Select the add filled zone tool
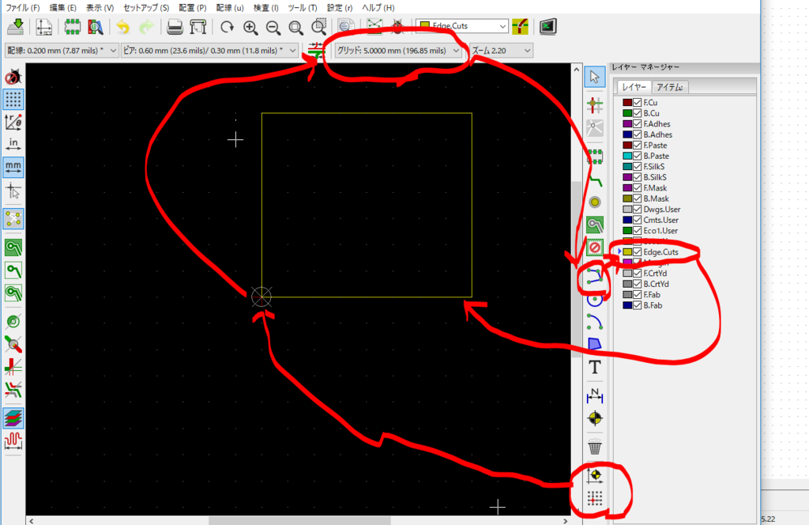Image resolution: width=809 pixels, height=525 pixels. (595, 225)
